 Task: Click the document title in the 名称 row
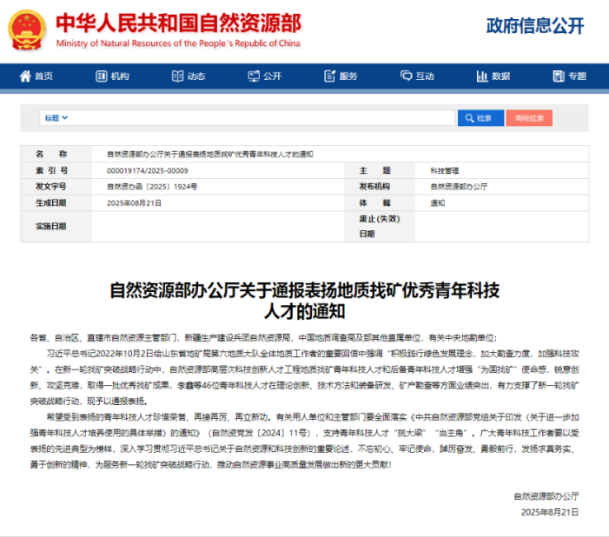point(209,154)
